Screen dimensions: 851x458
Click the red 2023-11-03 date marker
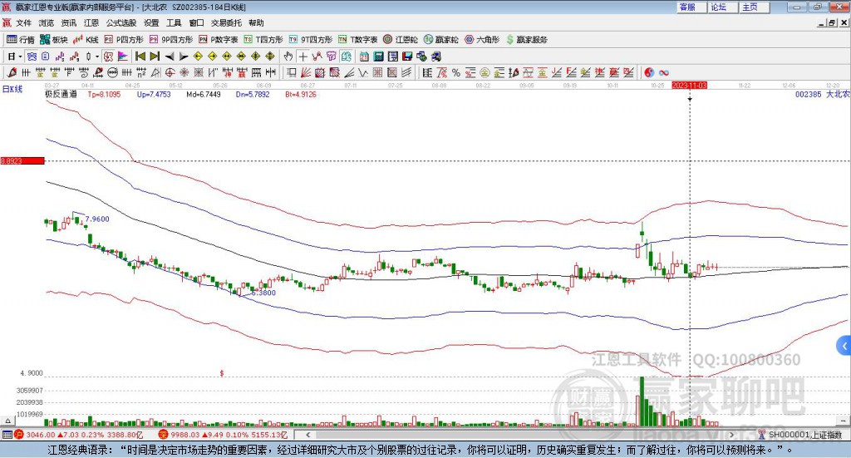click(689, 85)
